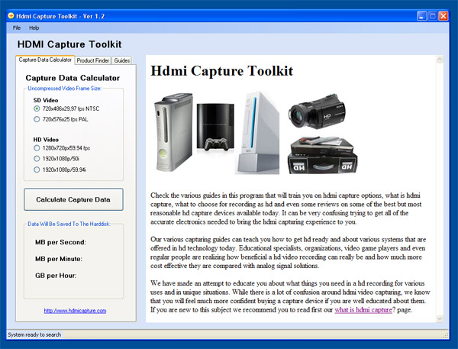Close the Hdmi Capture Toolkit window
458x349 pixels.
[x=443, y=16]
